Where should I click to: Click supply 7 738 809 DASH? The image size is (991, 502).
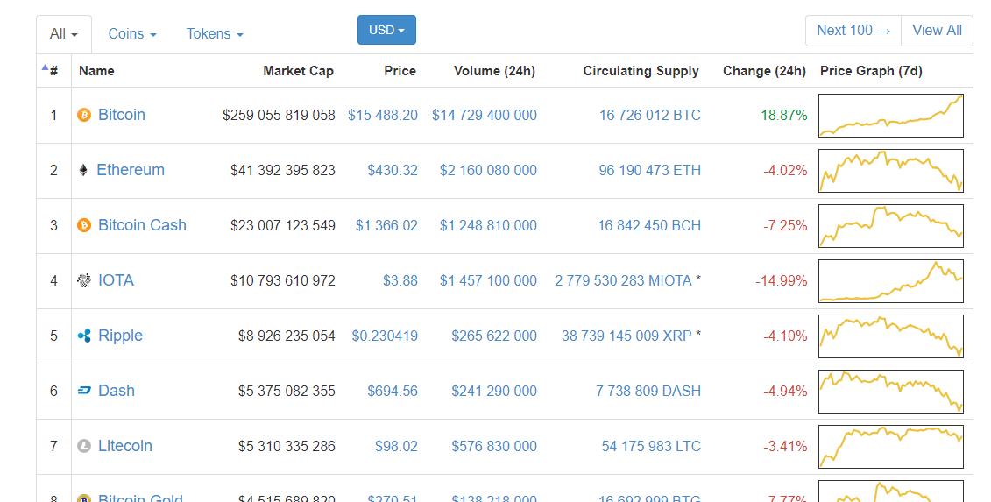pyautogui.click(x=648, y=392)
